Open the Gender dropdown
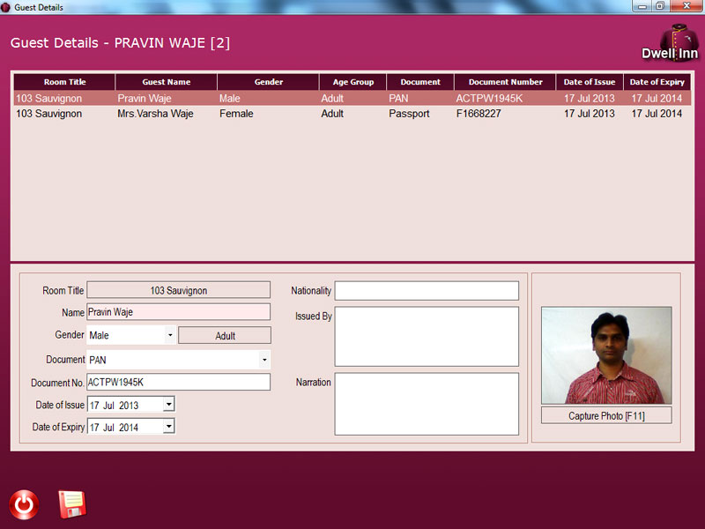 (169, 335)
